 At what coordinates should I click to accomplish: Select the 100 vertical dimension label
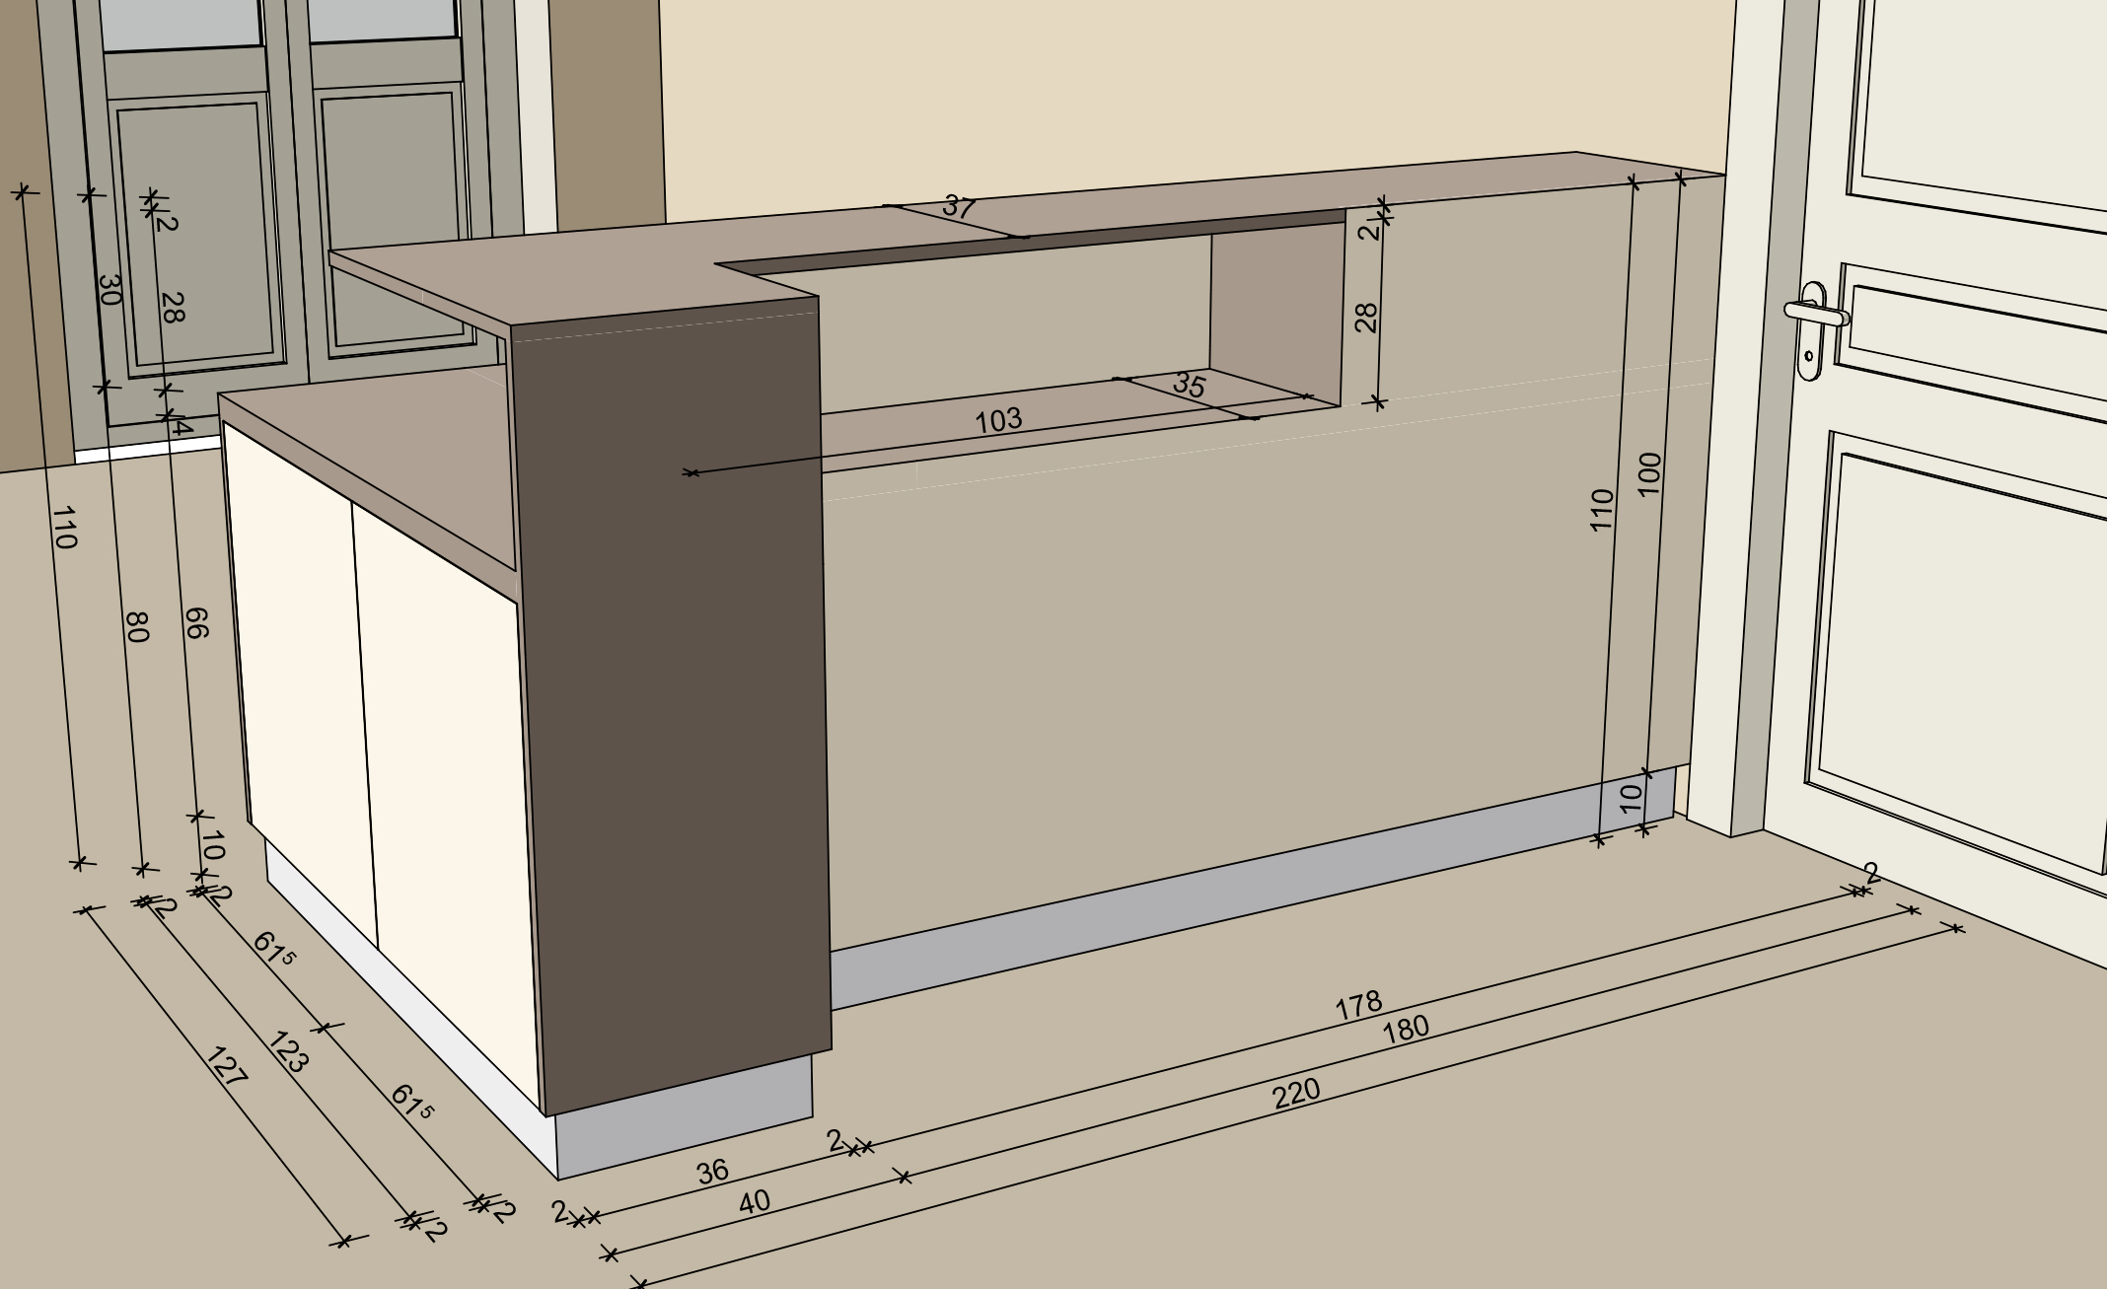[x=1648, y=474]
